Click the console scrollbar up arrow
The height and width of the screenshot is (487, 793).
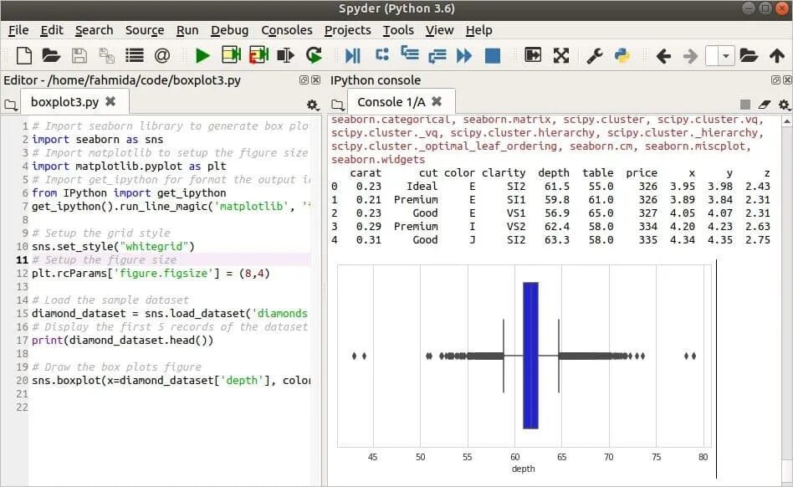(x=787, y=121)
